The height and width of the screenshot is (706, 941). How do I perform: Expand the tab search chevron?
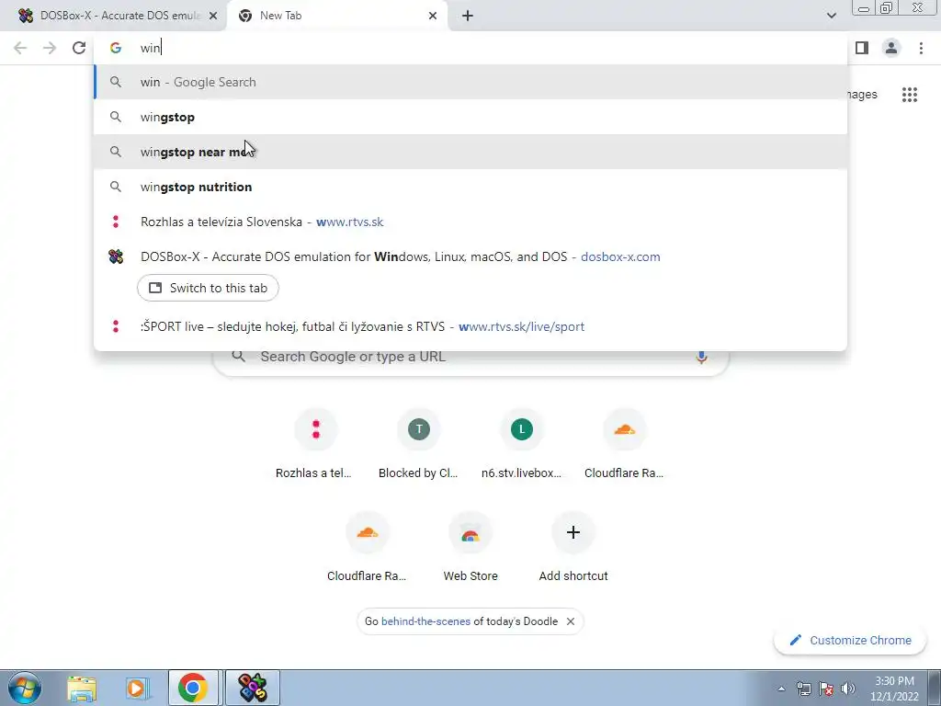(831, 16)
